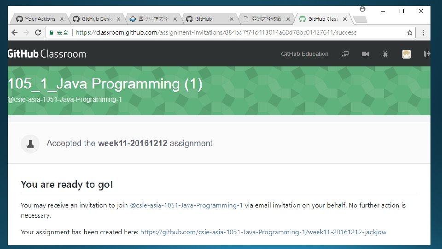
Task: Click the address bar URL
Action: coord(215,32)
